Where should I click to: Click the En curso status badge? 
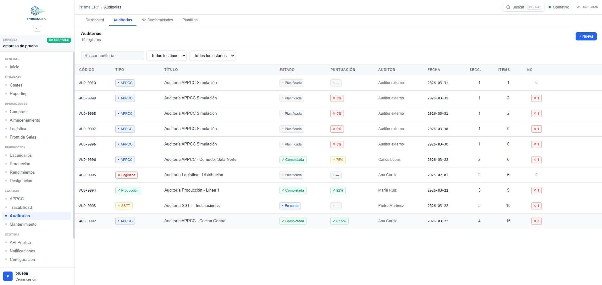[290, 206]
